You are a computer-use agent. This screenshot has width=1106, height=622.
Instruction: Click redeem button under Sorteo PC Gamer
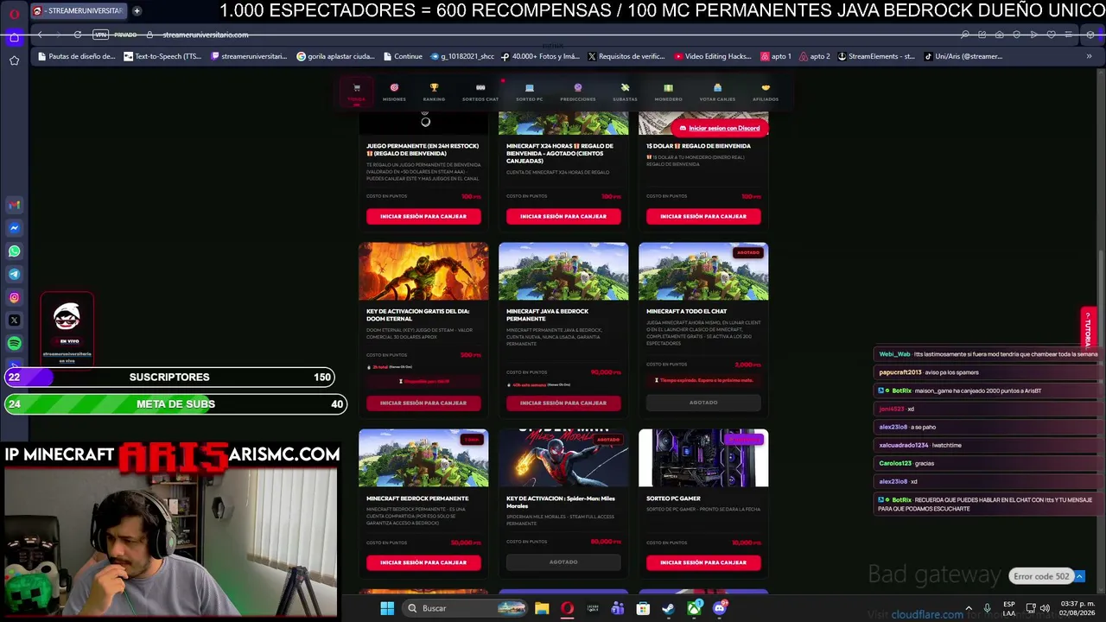(x=703, y=562)
